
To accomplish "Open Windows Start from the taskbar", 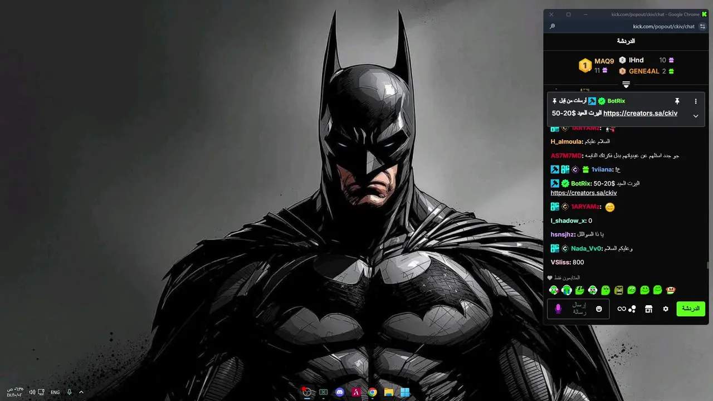I will pos(405,392).
